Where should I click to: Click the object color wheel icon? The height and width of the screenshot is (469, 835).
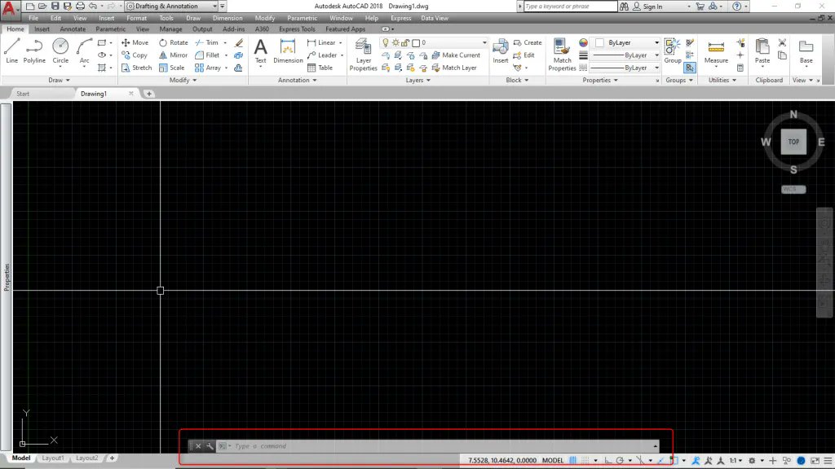pos(583,42)
